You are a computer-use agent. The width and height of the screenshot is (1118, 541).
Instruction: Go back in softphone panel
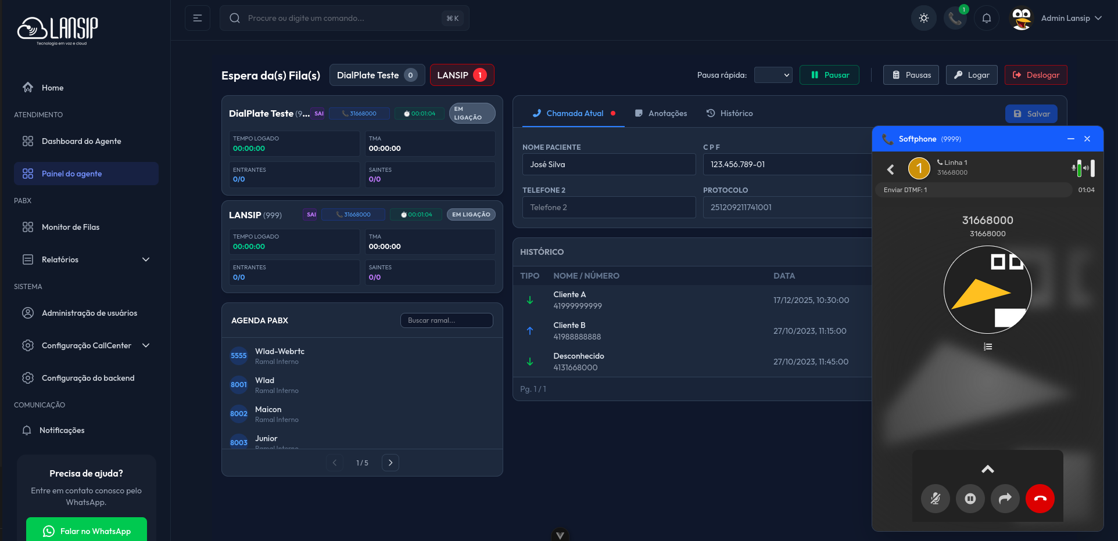(890, 169)
